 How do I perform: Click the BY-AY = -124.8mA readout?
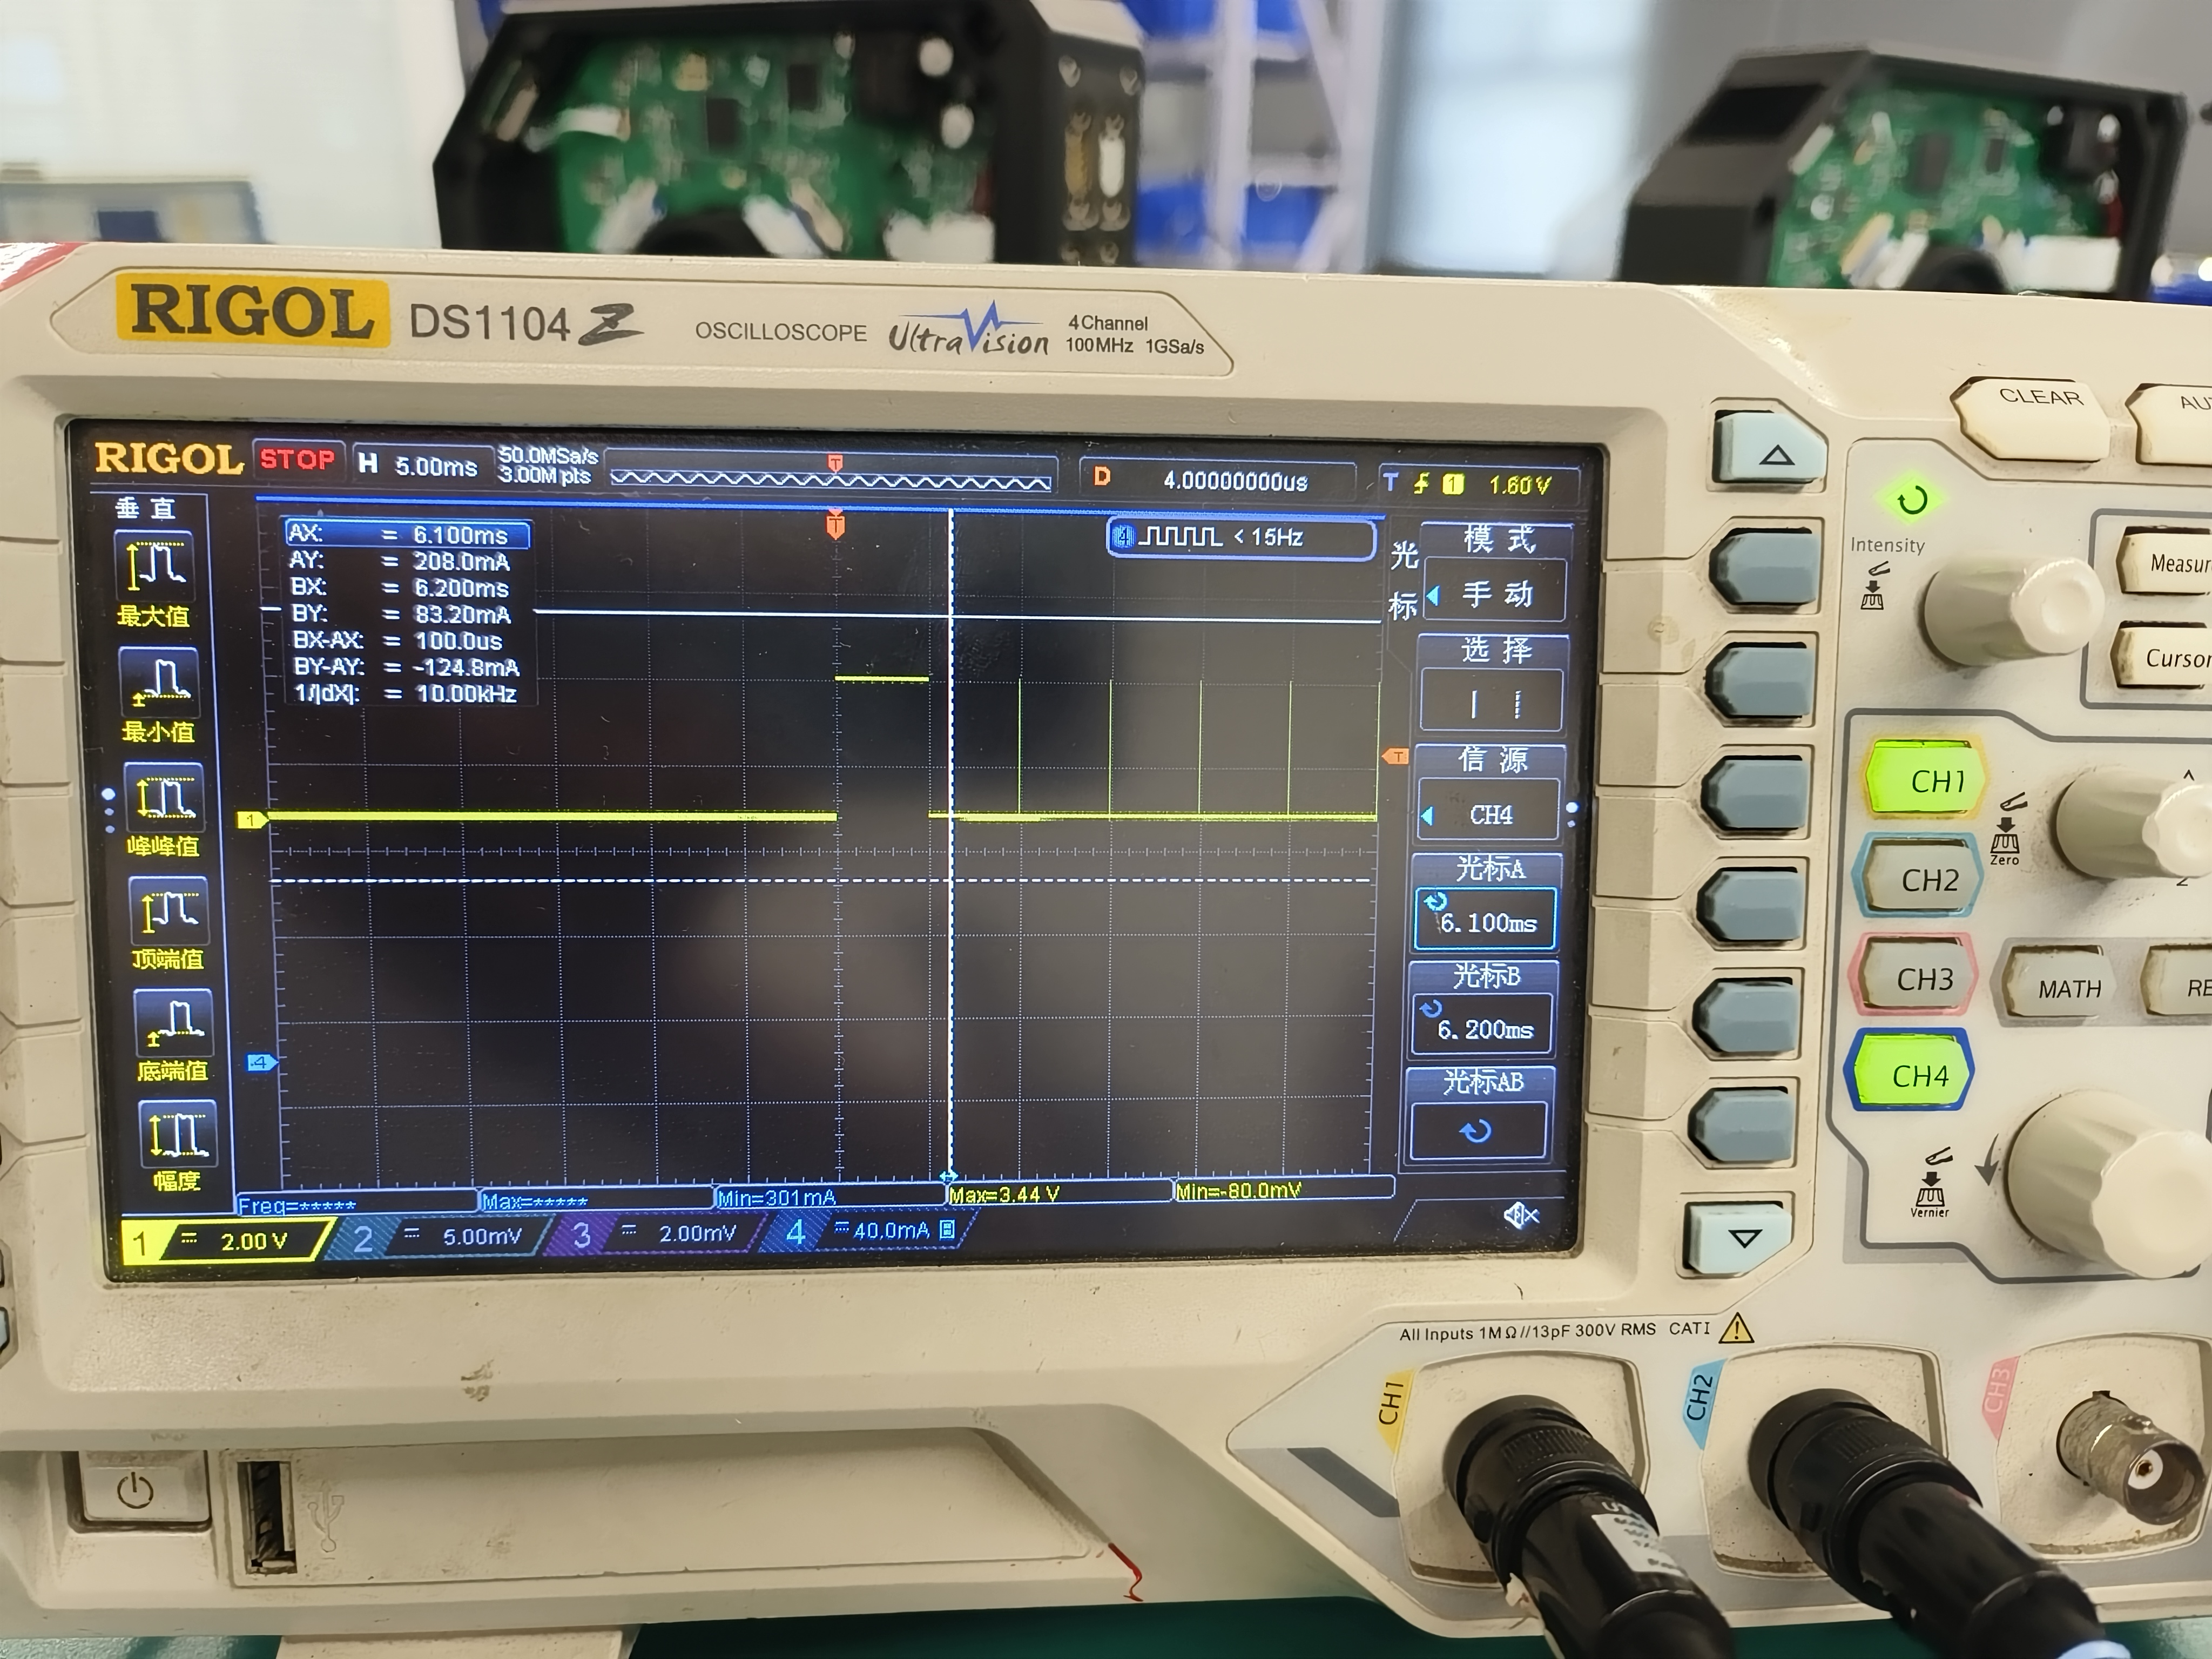(x=406, y=667)
